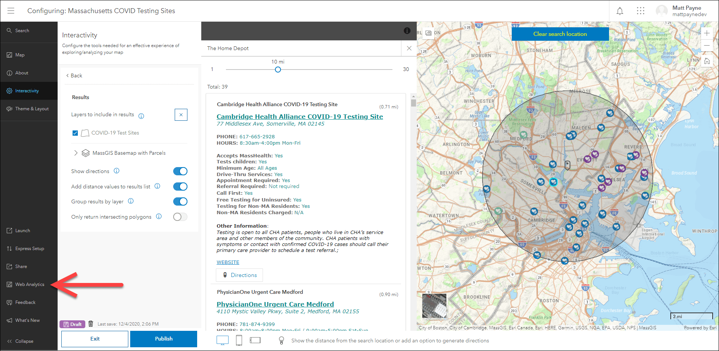The width and height of the screenshot is (719, 351).
Task: Open Cambridge Health Alliance testing site link
Action: [x=300, y=117]
